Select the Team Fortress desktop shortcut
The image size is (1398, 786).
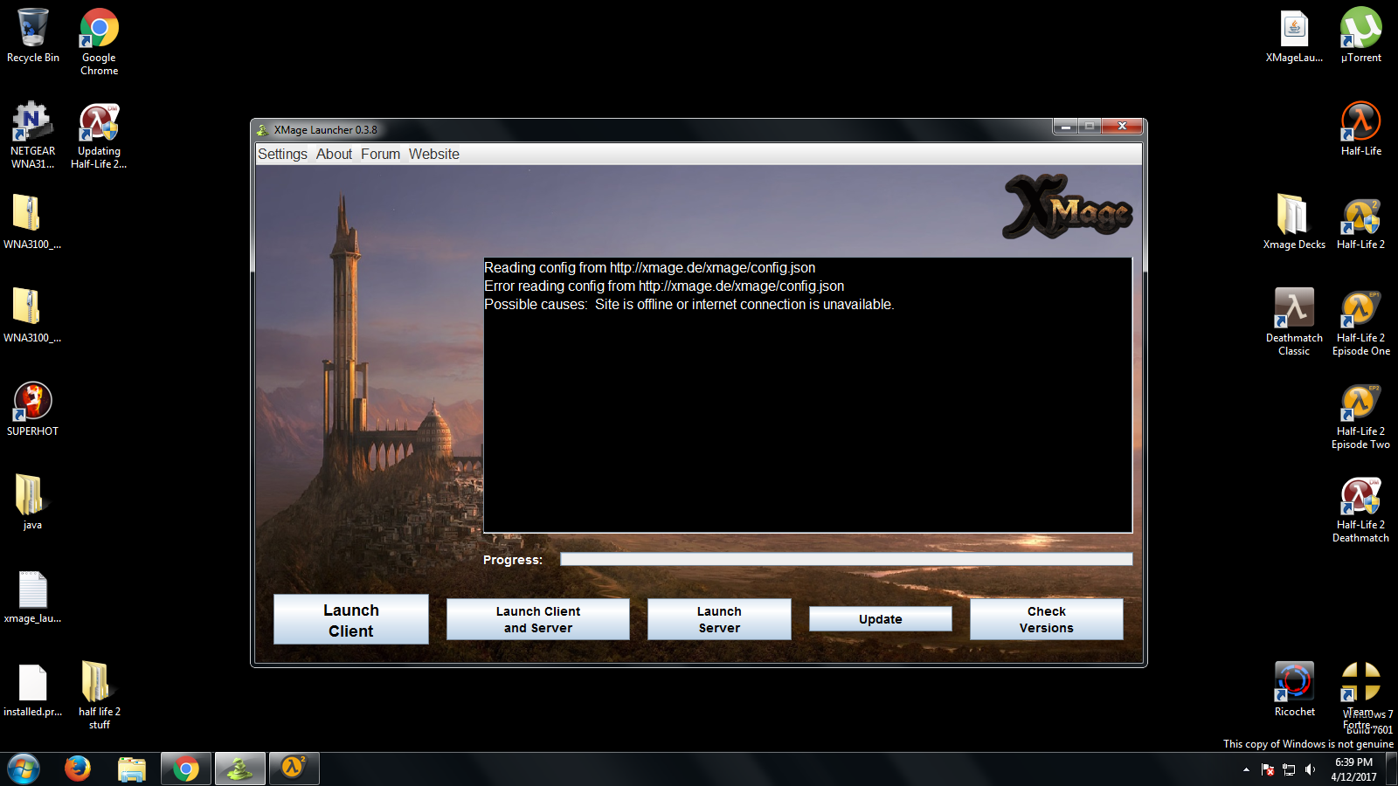(1361, 695)
